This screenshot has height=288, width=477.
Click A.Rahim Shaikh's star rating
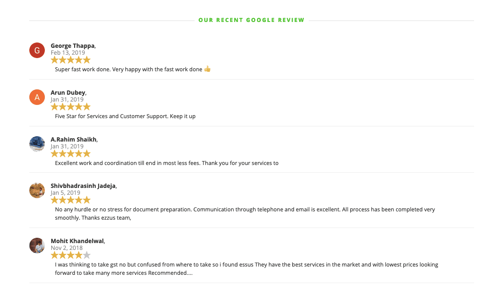click(x=71, y=154)
